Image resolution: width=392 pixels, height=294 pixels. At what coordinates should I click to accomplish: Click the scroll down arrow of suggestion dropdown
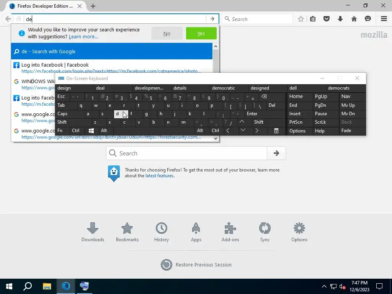click(x=216, y=138)
